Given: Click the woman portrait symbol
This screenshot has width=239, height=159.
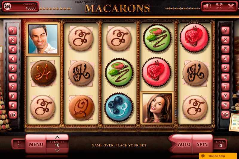Looking at the screenshot, I should [157, 108].
